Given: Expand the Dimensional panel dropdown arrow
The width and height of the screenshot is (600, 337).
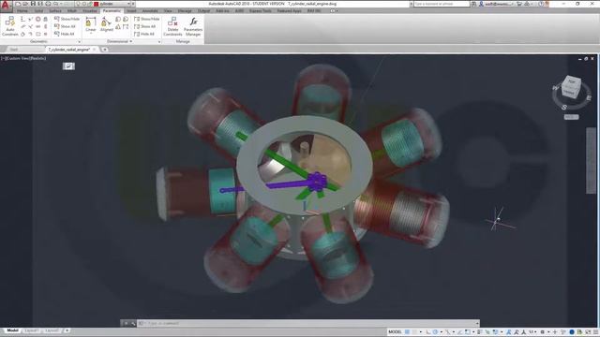Looking at the screenshot, I should pyautogui.click(x=131, y=41).
